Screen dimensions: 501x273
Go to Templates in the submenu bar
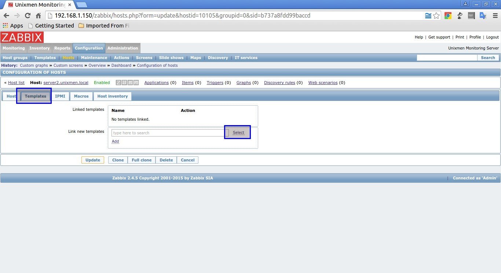[45, 58]
